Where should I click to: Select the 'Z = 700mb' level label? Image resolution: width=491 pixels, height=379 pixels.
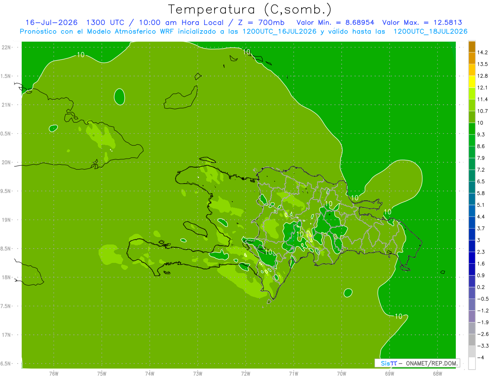pos(260,22)
